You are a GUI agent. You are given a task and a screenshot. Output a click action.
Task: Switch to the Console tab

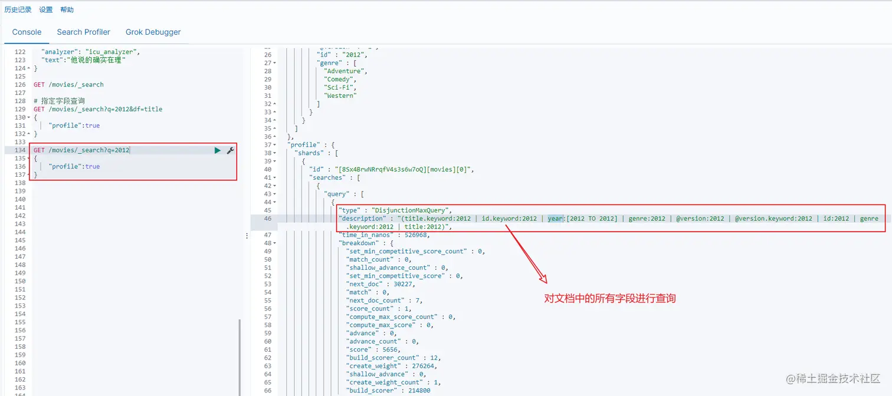pyautogui.click(x=27, y=32)
